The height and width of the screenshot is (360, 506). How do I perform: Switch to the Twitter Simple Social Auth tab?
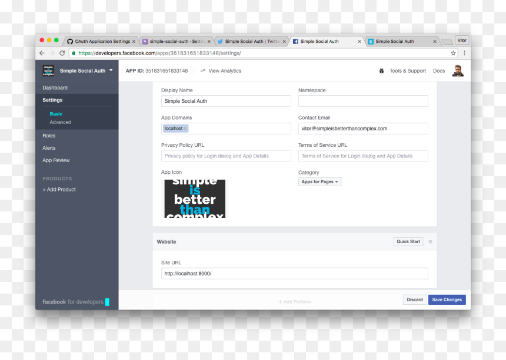coord(252,41)
